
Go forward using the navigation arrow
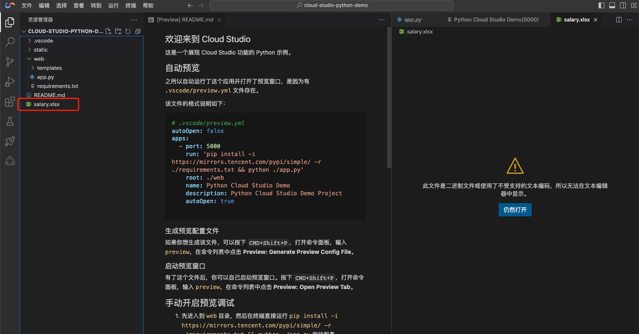click(201, 5)
